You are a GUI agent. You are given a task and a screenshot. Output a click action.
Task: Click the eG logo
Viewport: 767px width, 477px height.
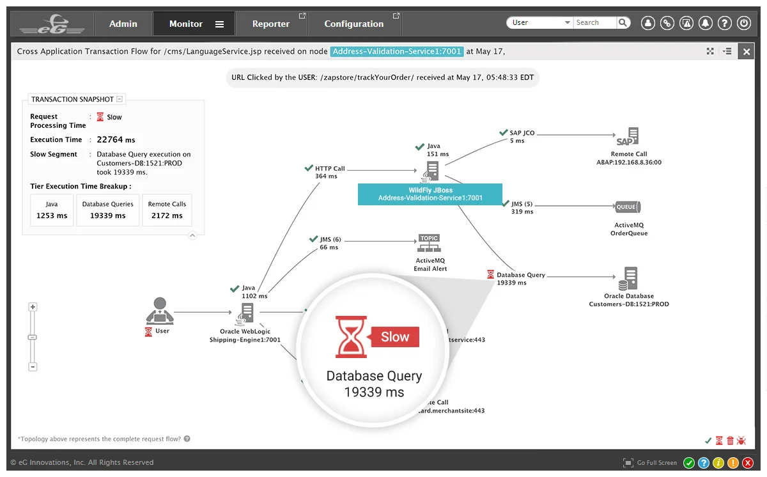52,24
